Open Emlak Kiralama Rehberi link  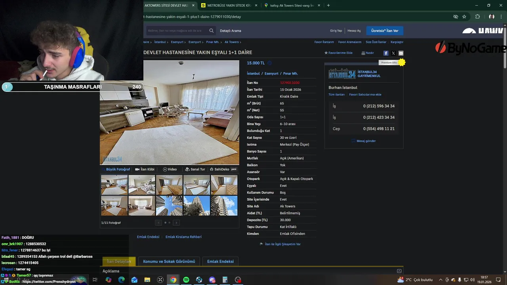click(183, 237)
